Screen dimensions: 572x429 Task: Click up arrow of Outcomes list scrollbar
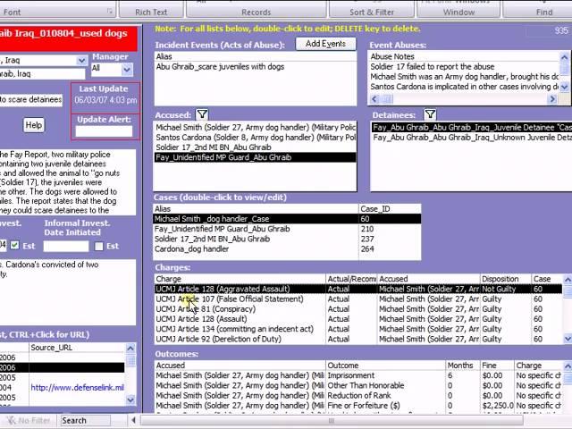(568, 366)
